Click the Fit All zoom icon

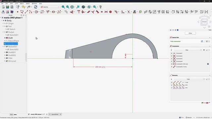click(x=63, y=7)
